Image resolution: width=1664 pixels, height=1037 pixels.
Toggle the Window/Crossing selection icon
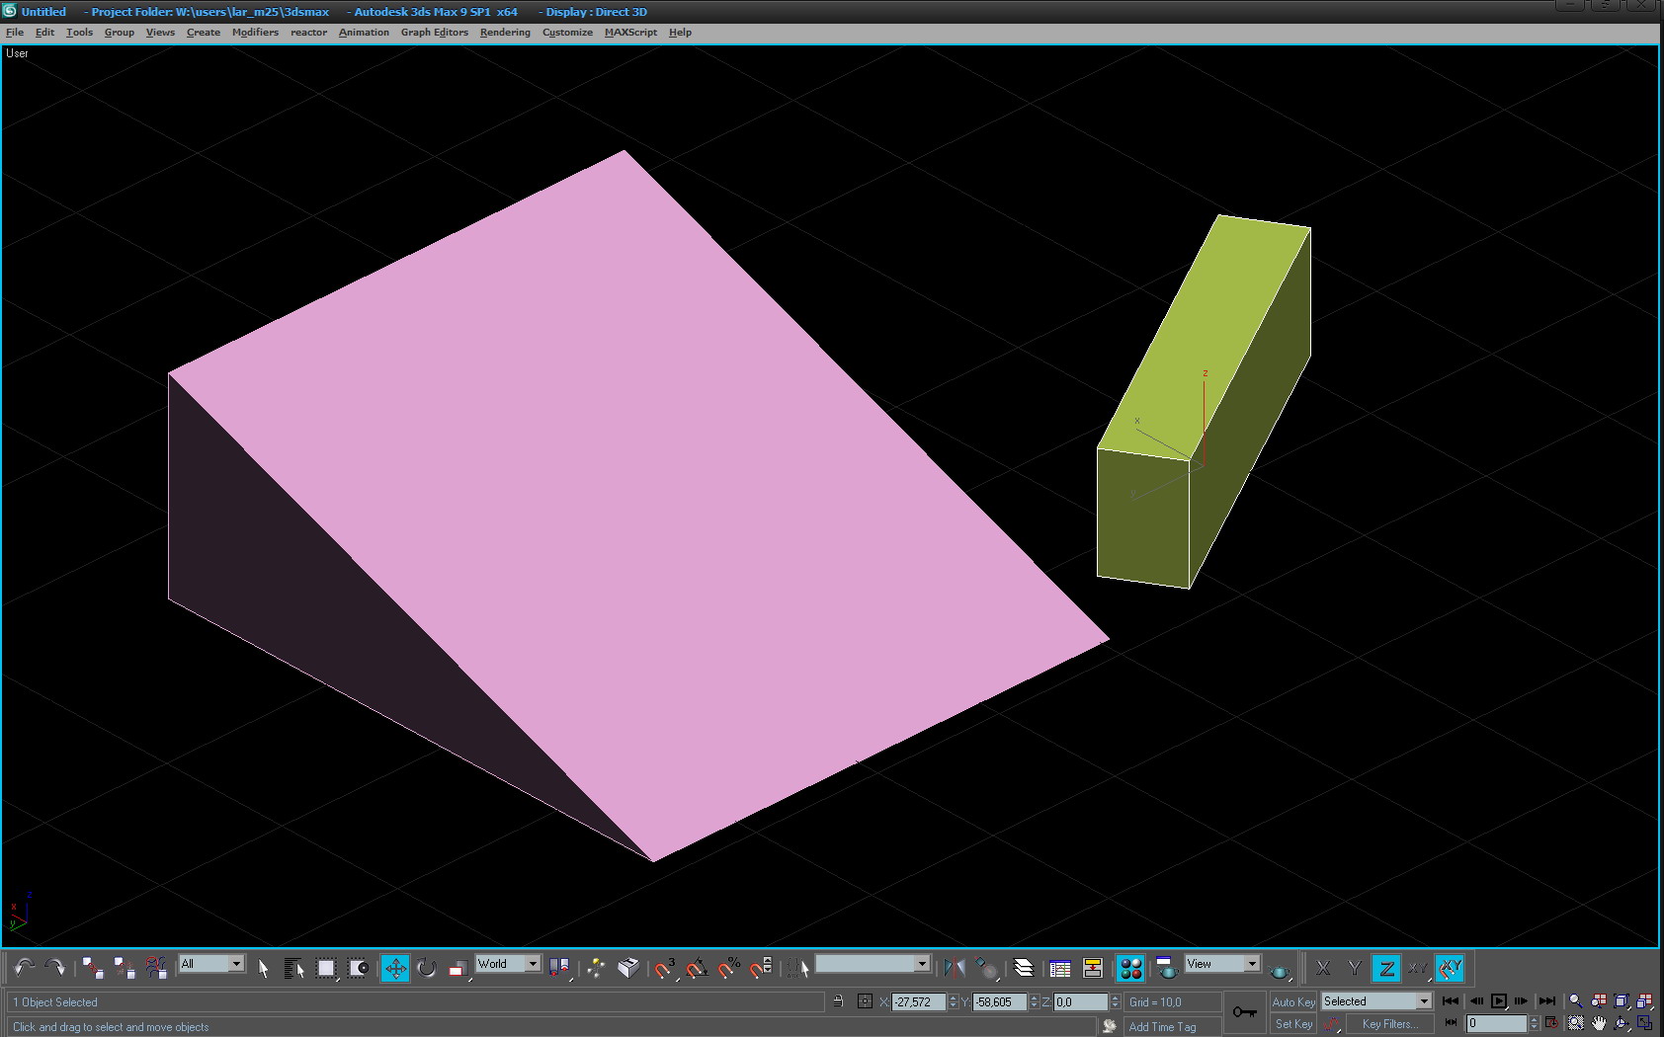point(358,968)
